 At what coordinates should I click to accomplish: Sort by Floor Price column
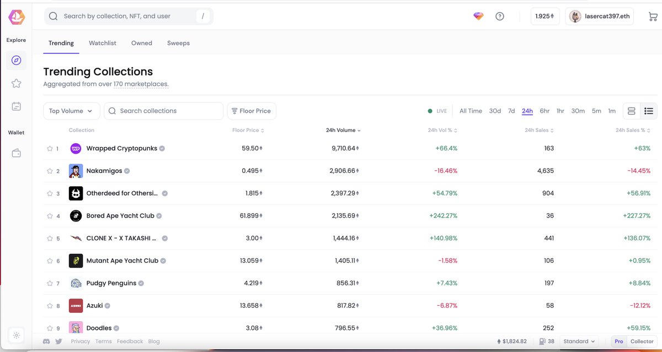[x=248, y=131]
